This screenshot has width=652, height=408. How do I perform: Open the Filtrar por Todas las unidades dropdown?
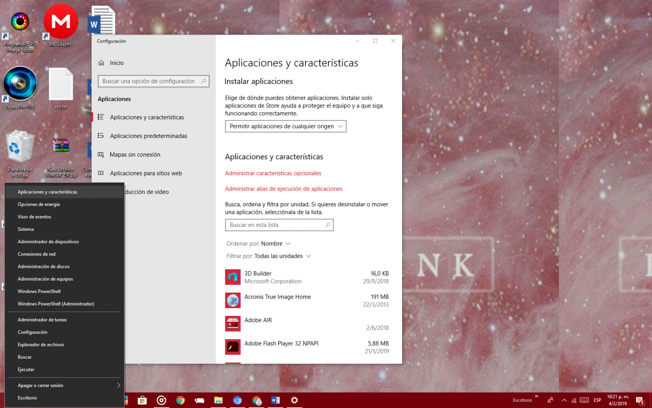pos(269,256)
